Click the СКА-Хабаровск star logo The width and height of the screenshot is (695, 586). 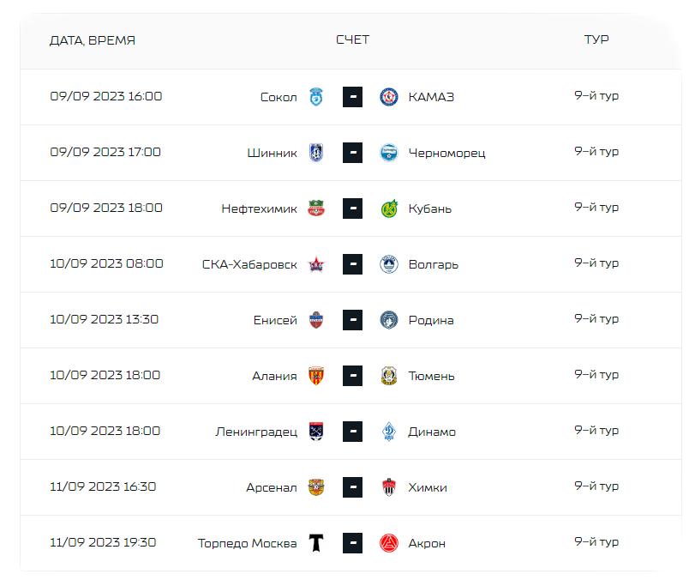coord(316,265)
